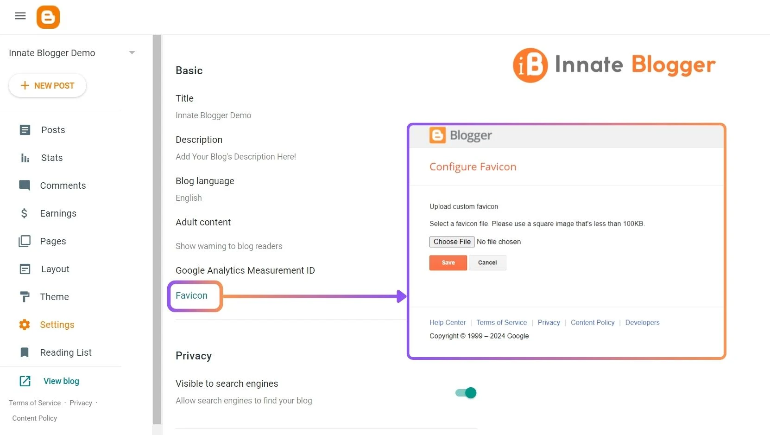The width and height of the screenshot is (770, 435).
Task: Change the Blog language setting
Action: [x=205, y=181]
